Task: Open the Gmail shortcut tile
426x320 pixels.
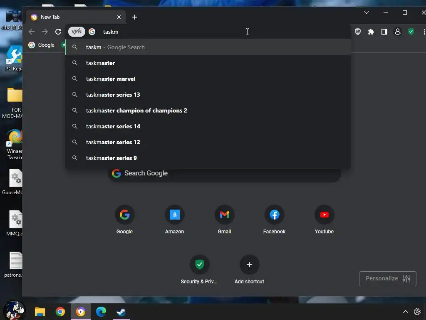Action: pos(224,220)
